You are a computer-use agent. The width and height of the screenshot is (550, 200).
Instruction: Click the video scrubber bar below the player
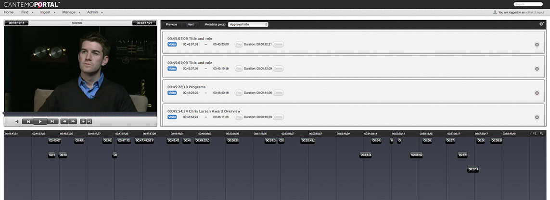80,113
